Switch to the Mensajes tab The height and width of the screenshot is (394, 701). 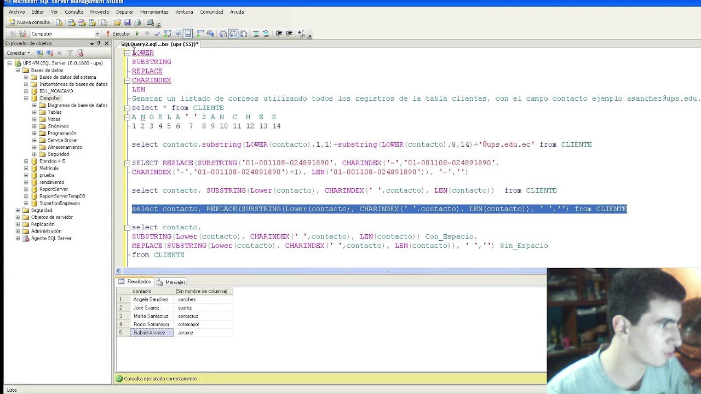171,282
